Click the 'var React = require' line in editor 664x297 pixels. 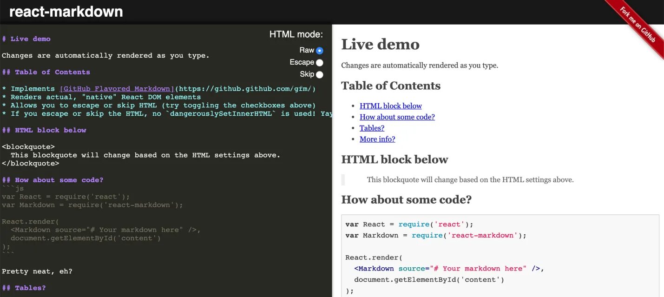click(x=66, y=197)
